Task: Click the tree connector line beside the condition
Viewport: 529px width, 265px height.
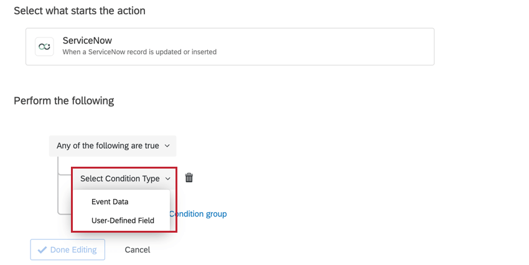Action: pyautogui.click(x=58, y=187)
